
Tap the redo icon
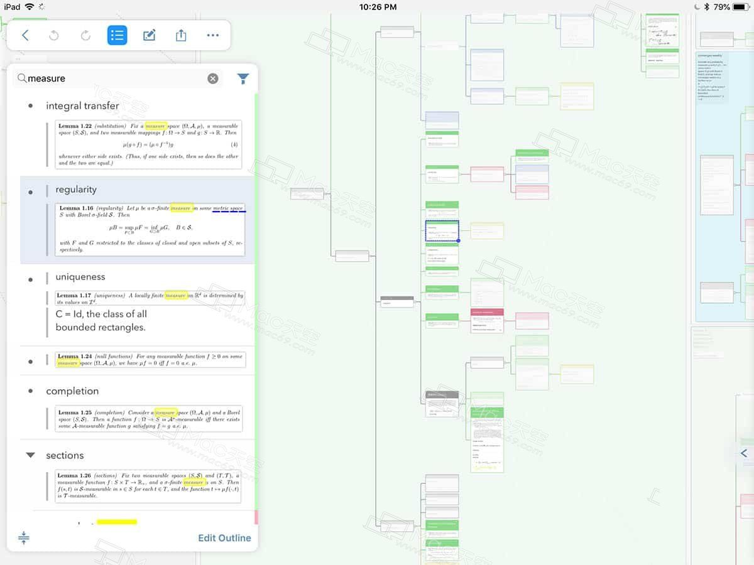(x=85, y=35)
